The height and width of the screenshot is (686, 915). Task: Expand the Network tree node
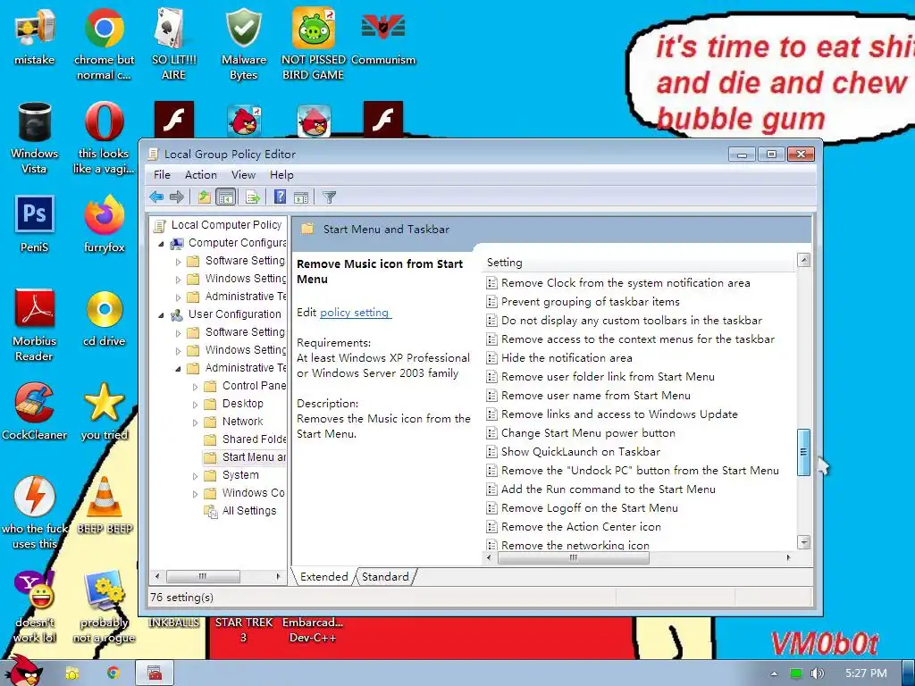[x=196, y=422]
